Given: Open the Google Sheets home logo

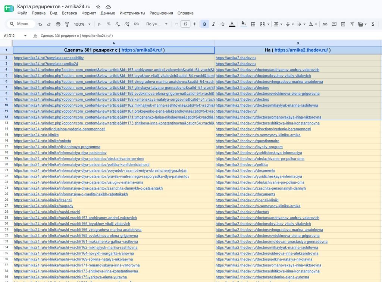Looking at the screenshot, I should pos(9,9).
